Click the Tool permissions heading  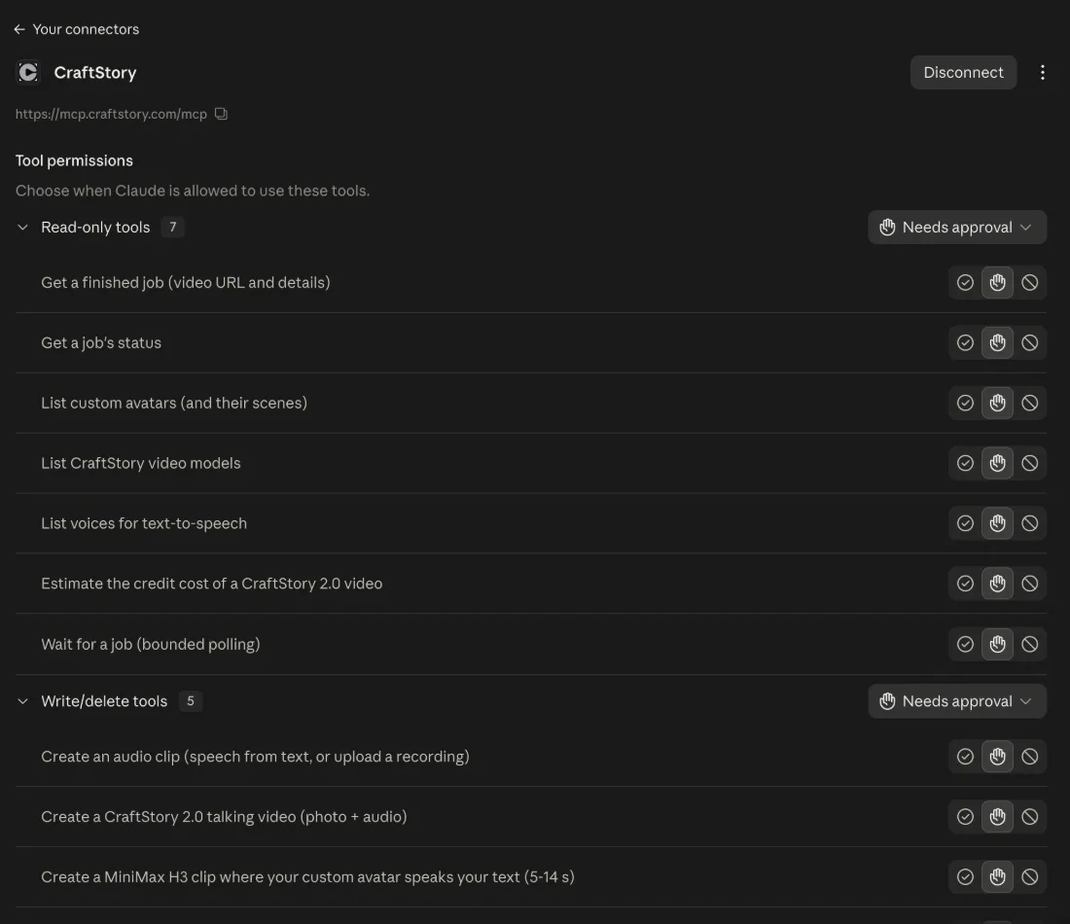tap(74, 160)
